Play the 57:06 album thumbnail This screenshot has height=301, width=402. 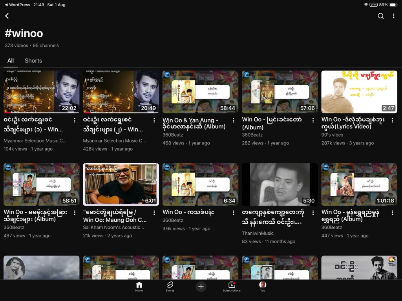point(280,92)
